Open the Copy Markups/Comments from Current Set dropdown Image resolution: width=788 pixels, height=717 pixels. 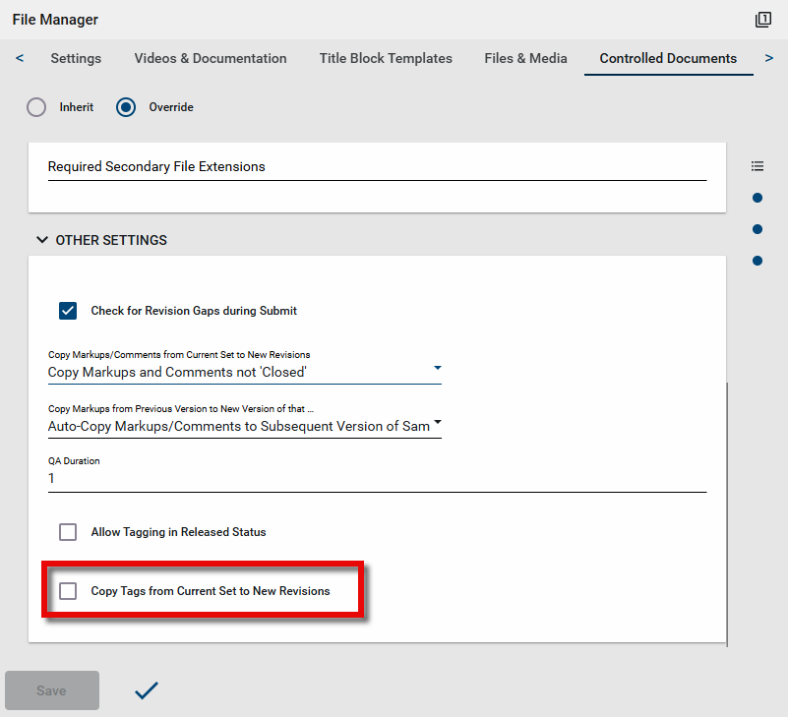click(244, 372)
